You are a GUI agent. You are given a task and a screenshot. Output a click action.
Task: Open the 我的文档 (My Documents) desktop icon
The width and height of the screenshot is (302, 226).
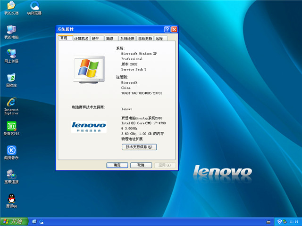pos(11,7)
